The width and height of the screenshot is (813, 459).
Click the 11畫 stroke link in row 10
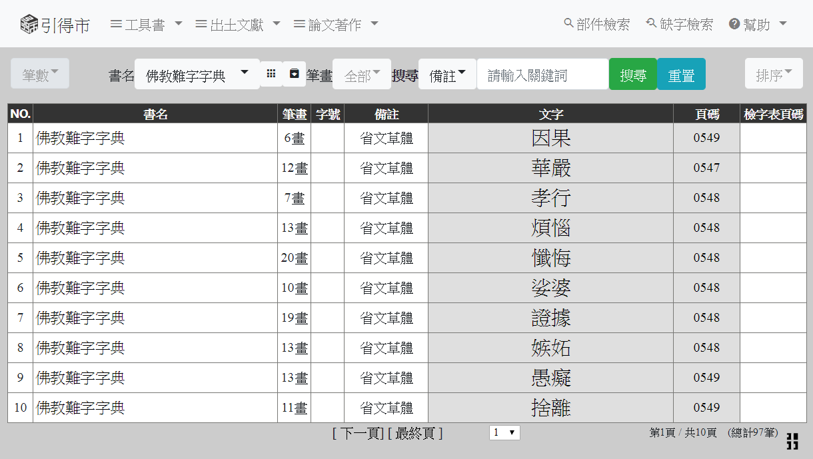pos(295,408)
